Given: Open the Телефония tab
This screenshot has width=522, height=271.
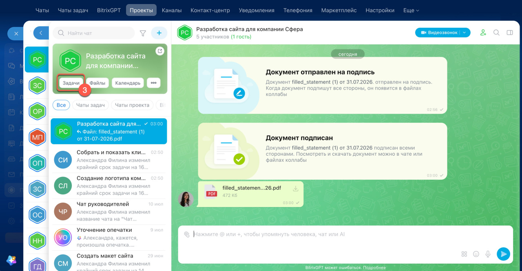Looking at the screenshot, I should 298,10.
